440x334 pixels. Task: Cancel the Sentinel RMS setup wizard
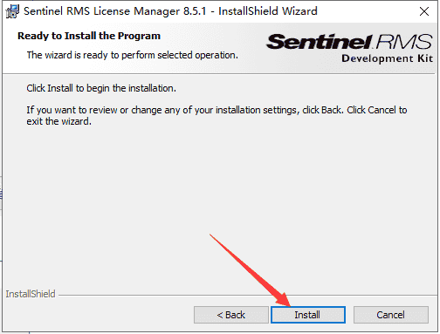pyautogui.click(x=391, y=315)
